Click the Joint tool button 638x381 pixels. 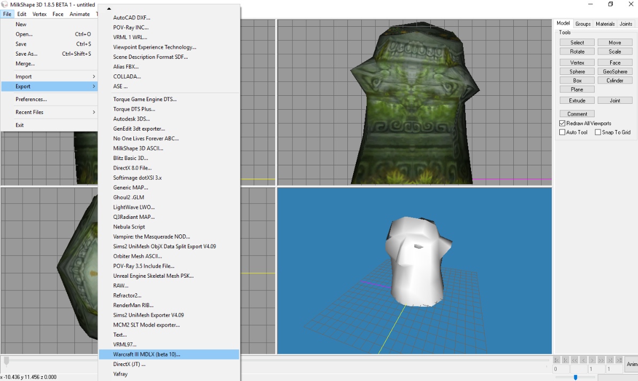tap(615, 101)
